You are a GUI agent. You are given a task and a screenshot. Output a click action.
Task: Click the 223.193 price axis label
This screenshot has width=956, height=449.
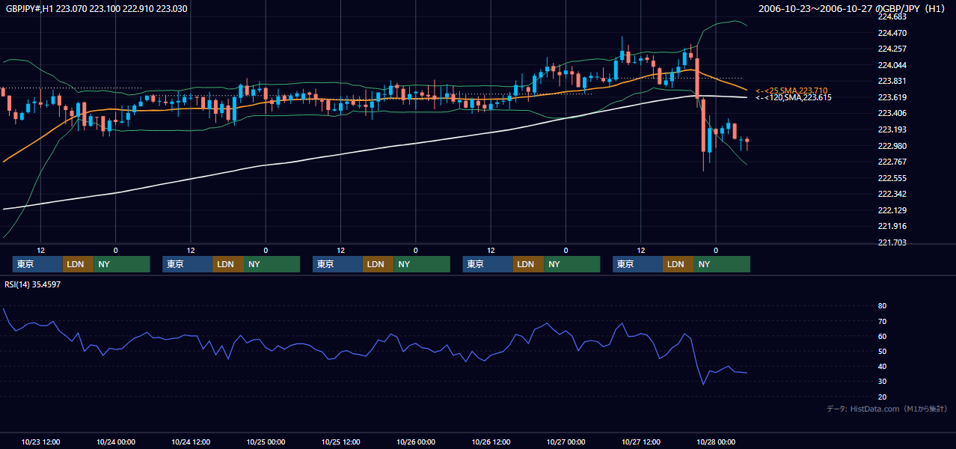pyautogui.click(x=892, y=129)
